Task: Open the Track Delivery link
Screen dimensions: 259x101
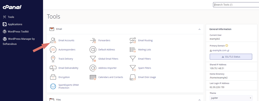Action: coord(66,59)
